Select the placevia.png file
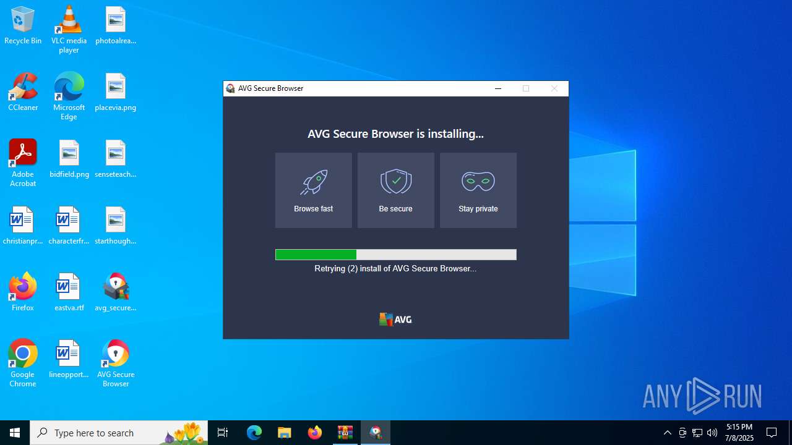 tap(116, 93)
